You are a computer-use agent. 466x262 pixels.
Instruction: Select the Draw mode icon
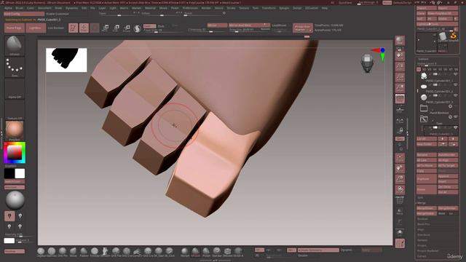pyautogui.click(x=84, y=28)
